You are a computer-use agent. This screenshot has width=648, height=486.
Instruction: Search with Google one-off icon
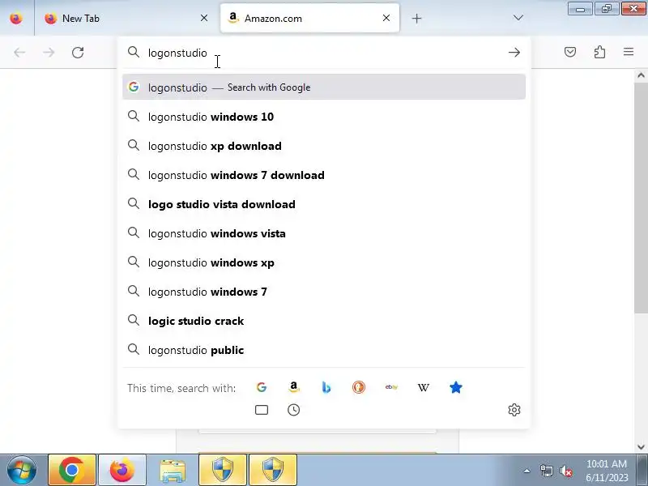pos(261,388)
